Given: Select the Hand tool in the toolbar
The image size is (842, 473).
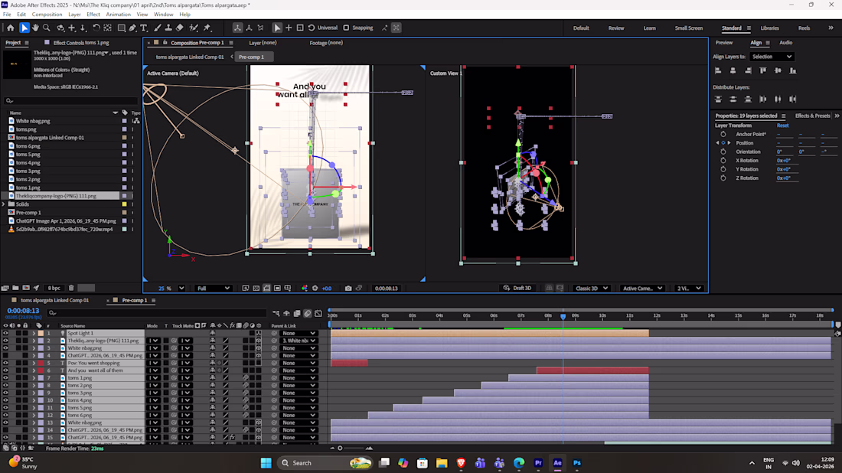Looking at the screenshot, I should pyautogui.click(x=36, y=28).
